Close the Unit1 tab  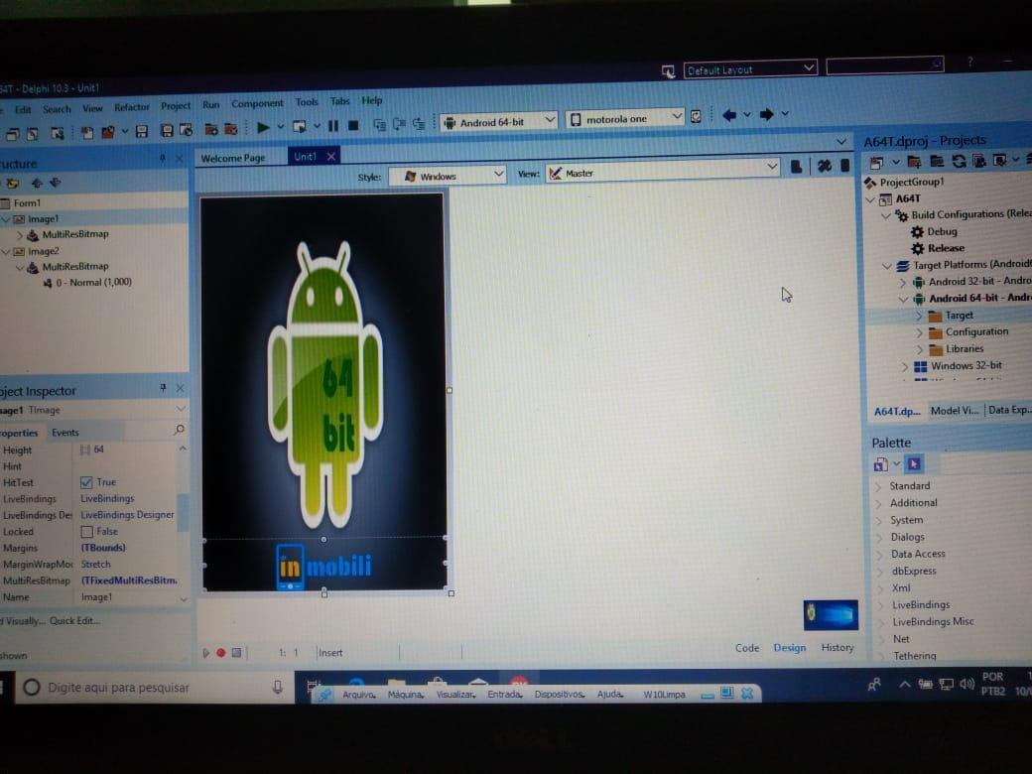click(x=331, y=156)
